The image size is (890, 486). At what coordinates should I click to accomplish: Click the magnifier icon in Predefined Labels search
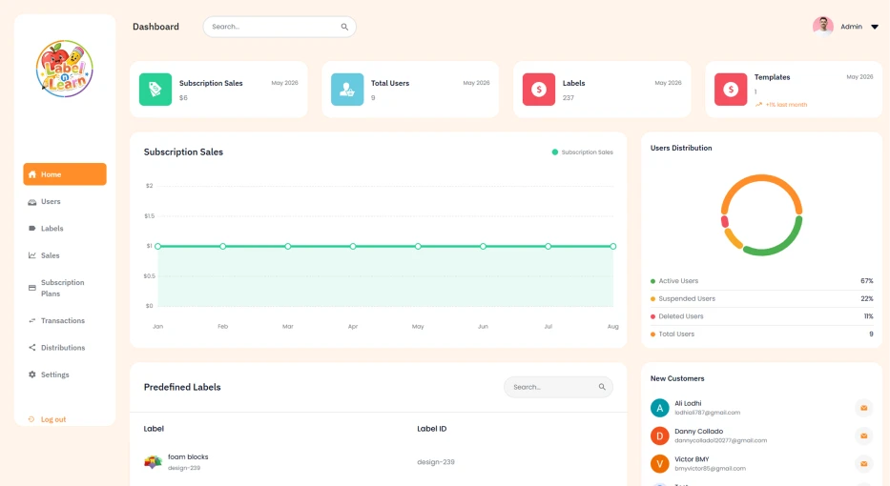click(x=602, y=387)
